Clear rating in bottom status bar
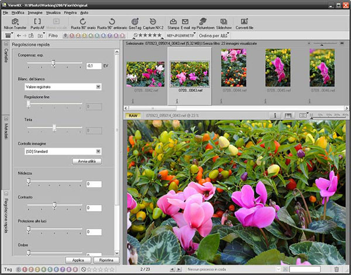Screen dimensions: 351x275 [x=84, y=269]
